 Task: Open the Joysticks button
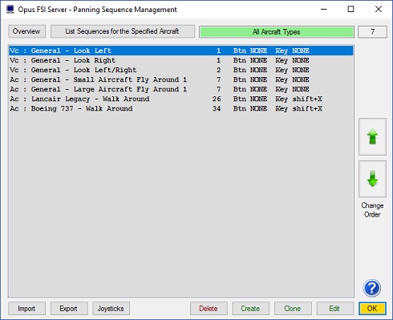pos(111,309)
